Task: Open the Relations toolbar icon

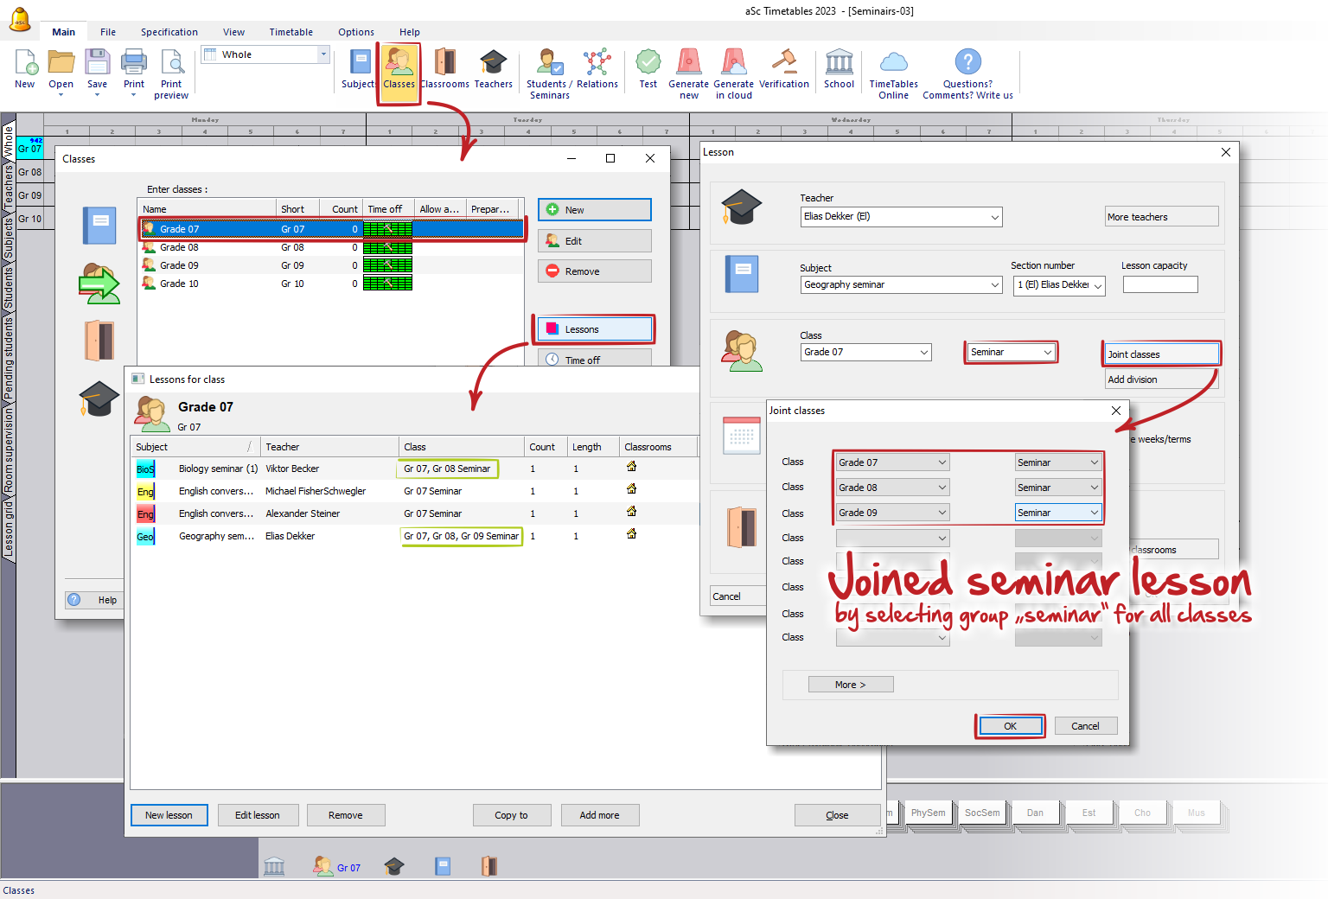Action: point(597,69)
